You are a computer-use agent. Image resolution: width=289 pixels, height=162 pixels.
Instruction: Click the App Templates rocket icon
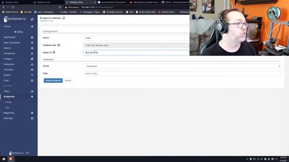point(32,43)
